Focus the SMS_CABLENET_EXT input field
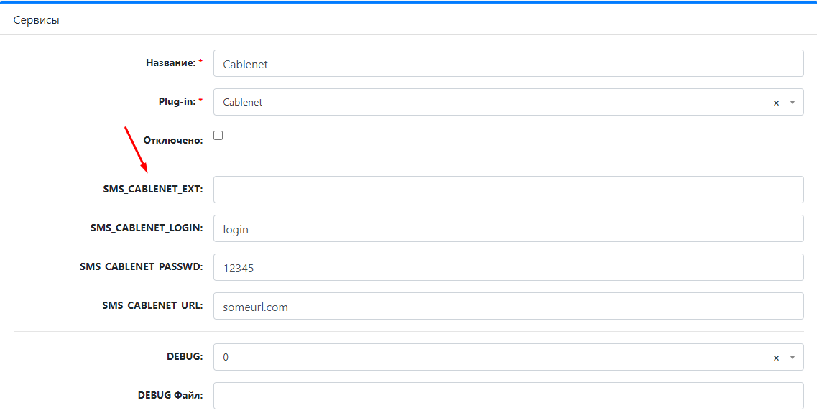Screen dimensions: 817x418 coord(509,190)
